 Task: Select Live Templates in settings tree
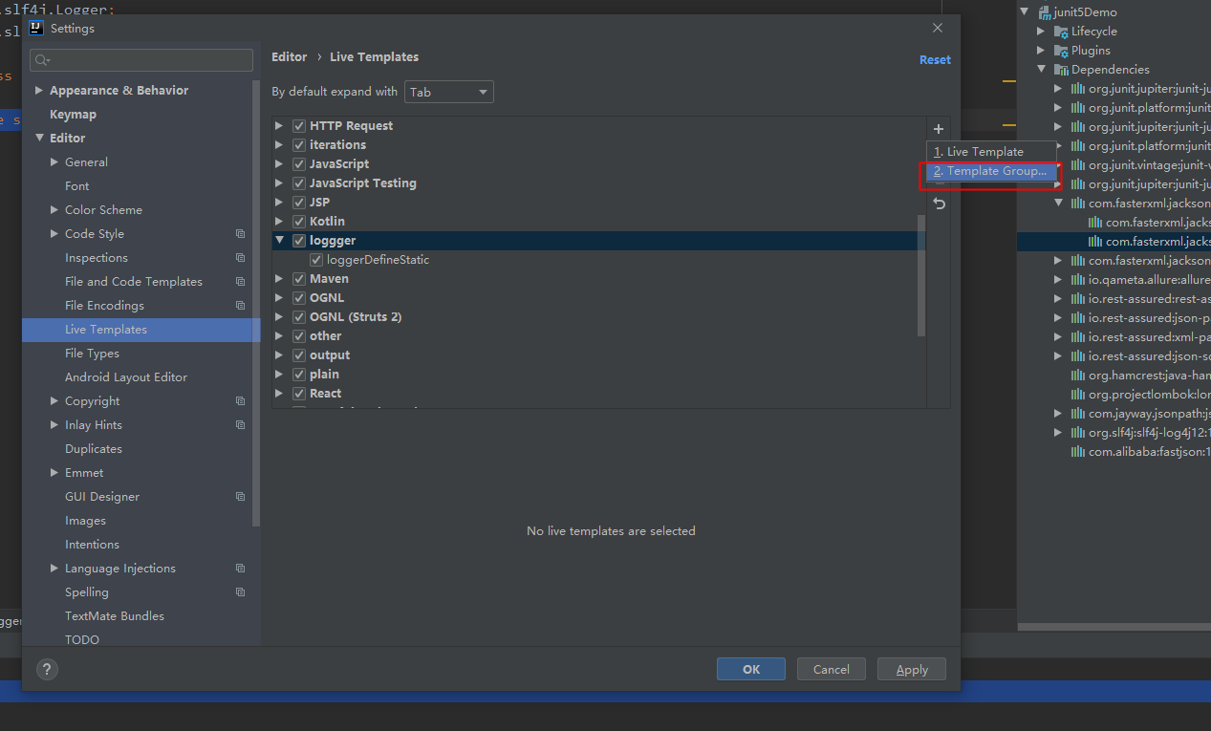(141, 330)
